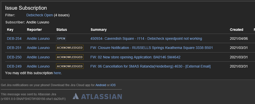Open the RUSSELLS Springs Closure Notification summary
Viewport: 255px width, 104px height.
click(x=152, y=48)
